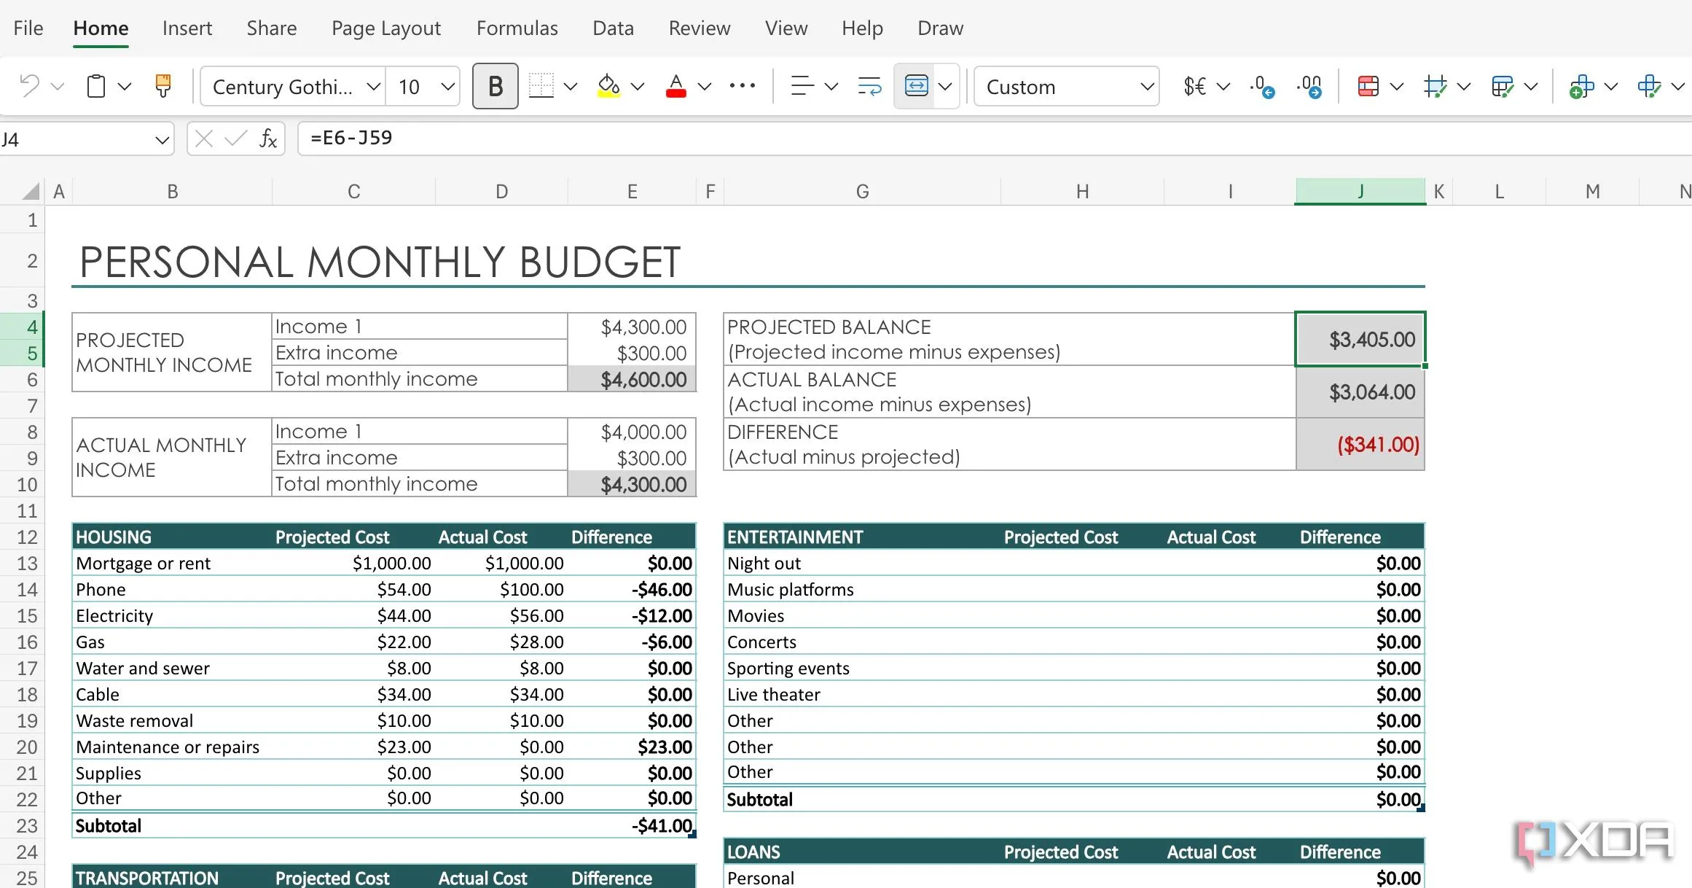Click the Paste clipboard icon
Viewport: 1692px width, 888px height.
pyautogui.click(x=95, y=86)
